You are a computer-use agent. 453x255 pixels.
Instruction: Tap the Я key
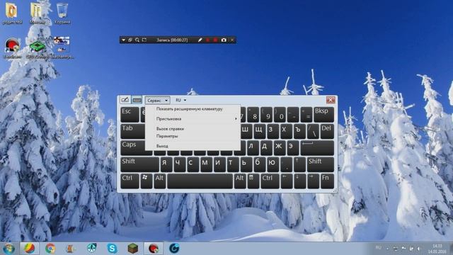[166, 164]
